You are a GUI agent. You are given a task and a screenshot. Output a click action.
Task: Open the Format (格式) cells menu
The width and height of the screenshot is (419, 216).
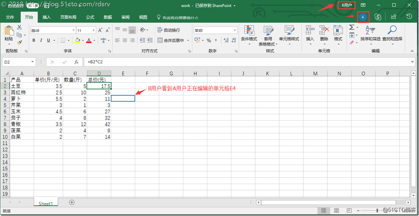pos(338,35)
